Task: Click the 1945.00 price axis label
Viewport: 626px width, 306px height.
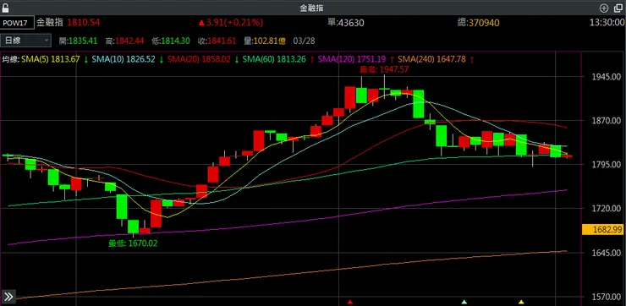Action: [x=606, y=76]
